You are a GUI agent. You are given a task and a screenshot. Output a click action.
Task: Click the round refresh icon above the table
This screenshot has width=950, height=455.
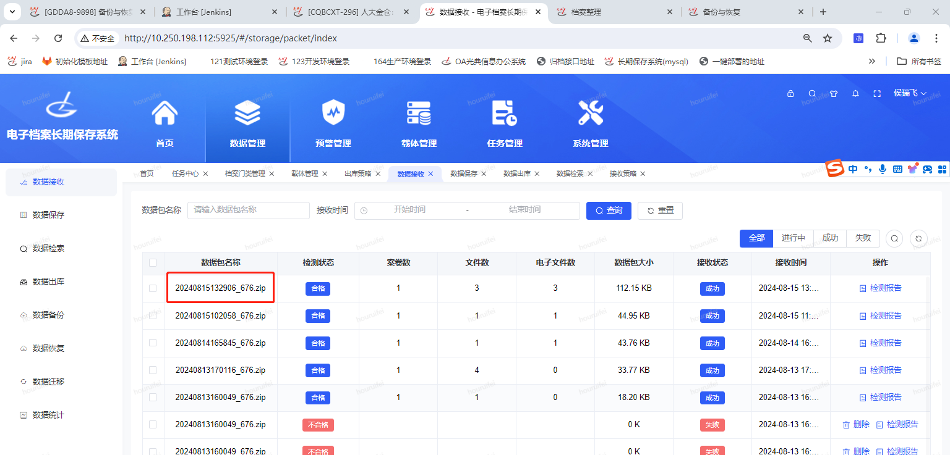(x=919, y=238)
